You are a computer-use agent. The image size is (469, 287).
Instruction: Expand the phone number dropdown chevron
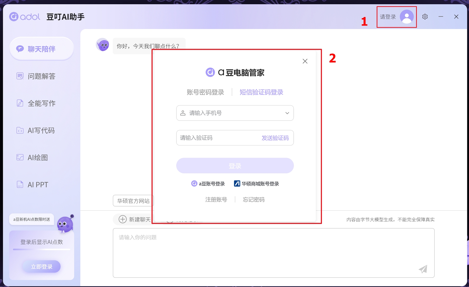click(x=287, y=113)
